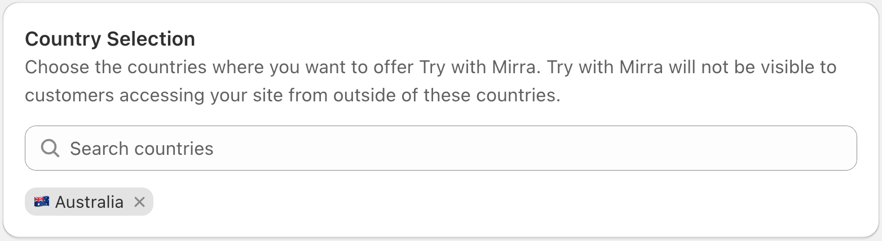Click the right end of the search field
This screenshot has width=882, height=241.
point(835,148)
